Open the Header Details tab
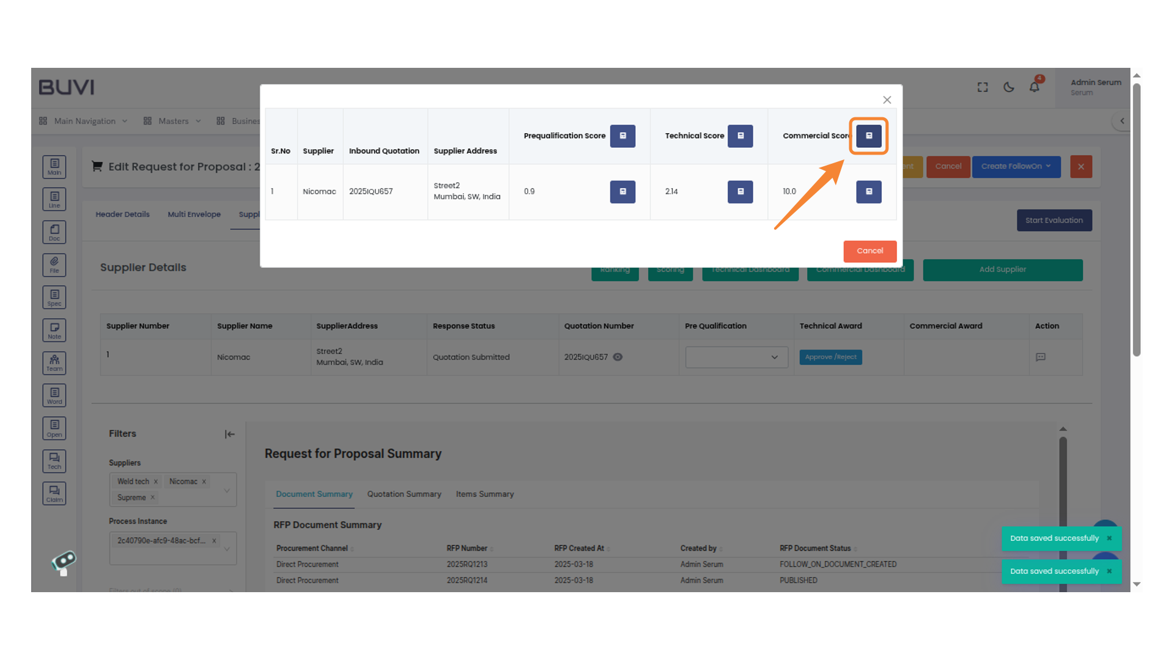 [122, 214]
